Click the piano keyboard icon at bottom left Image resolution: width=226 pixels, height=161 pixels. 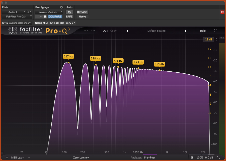(x=2, y=152)
